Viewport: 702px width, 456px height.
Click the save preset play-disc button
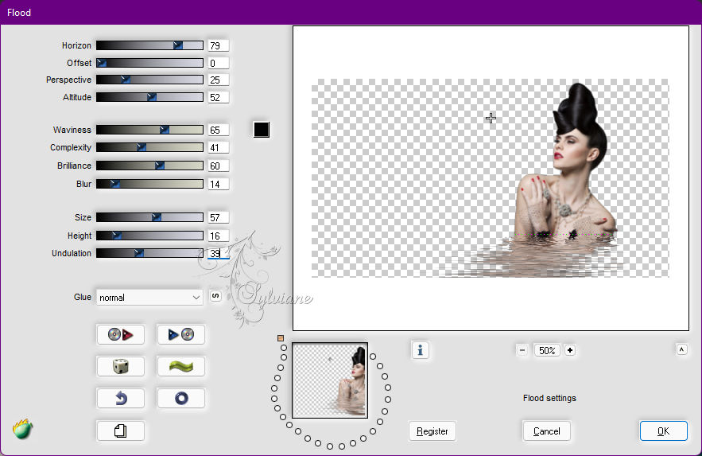[181, 334]
